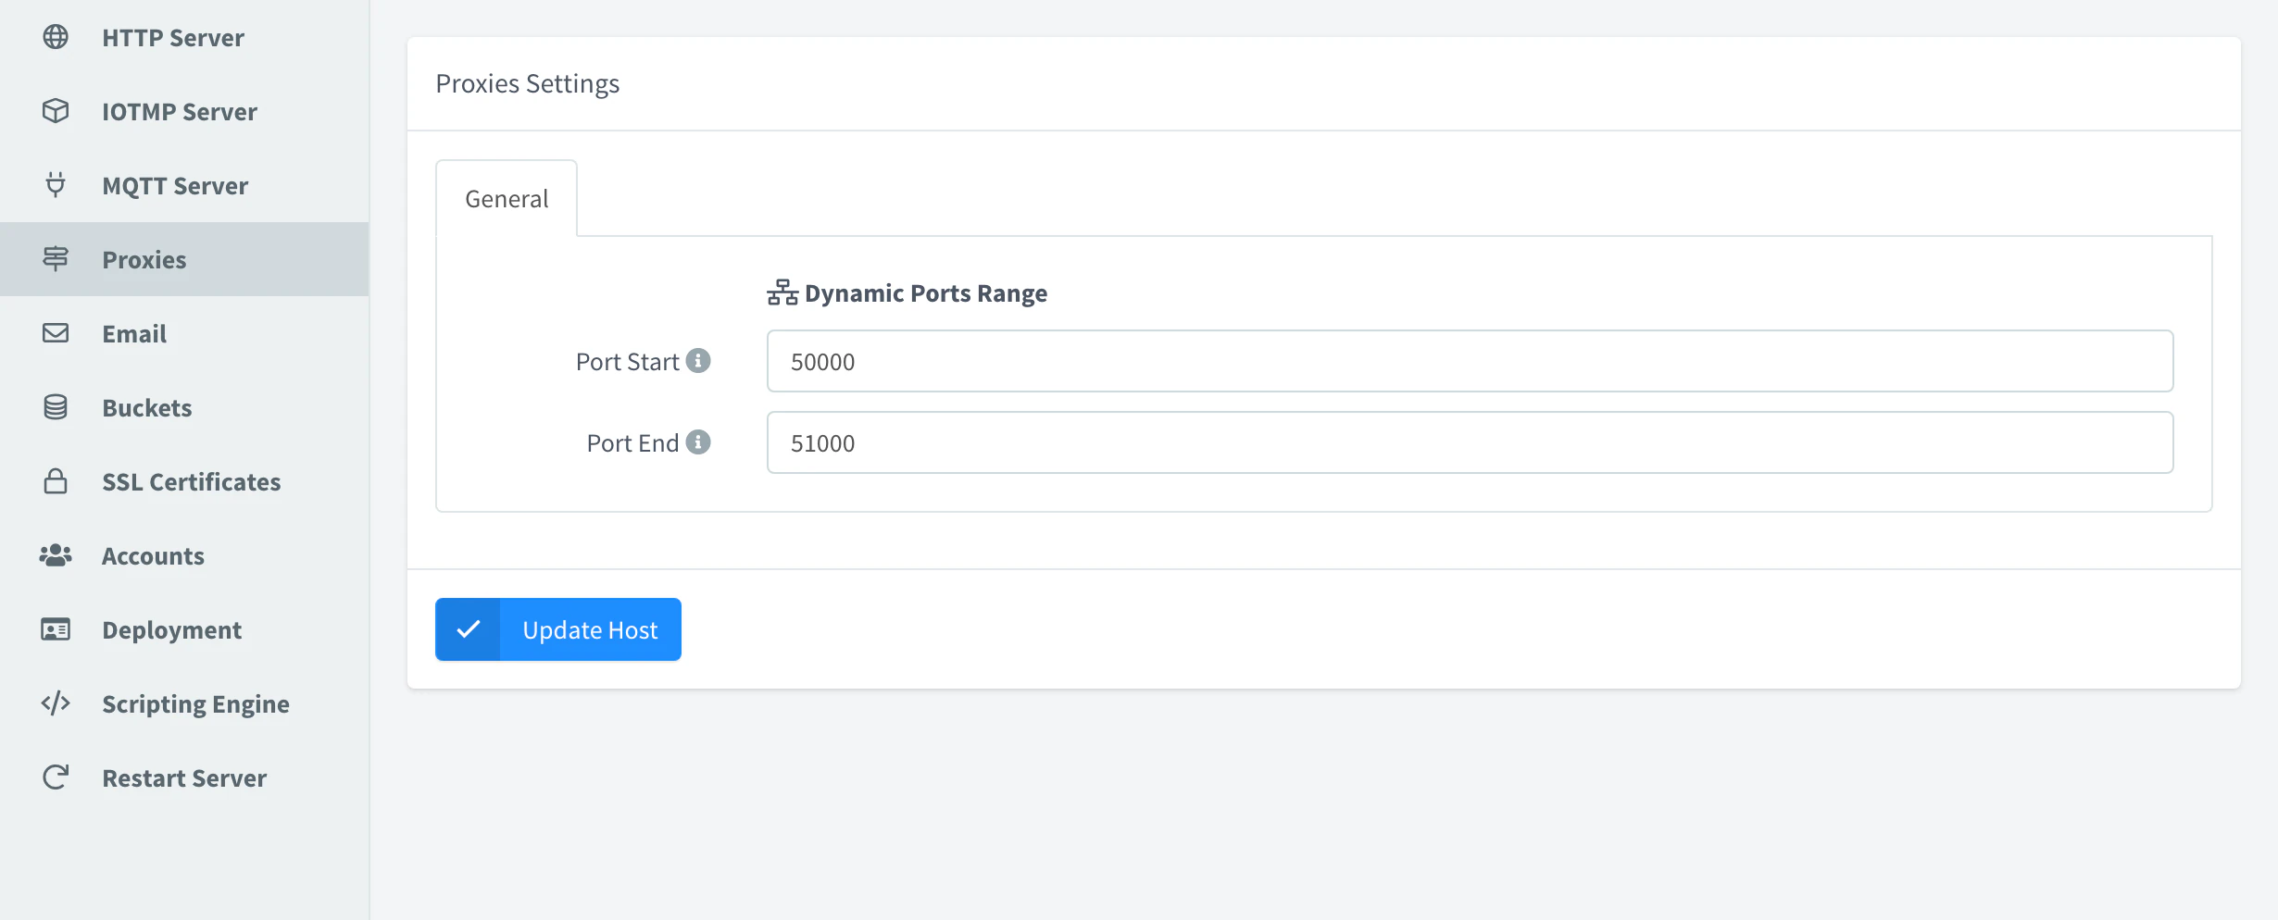Focus the Port Start field with 50000
Screen dimensions: 2278x920
(1470, 361)
